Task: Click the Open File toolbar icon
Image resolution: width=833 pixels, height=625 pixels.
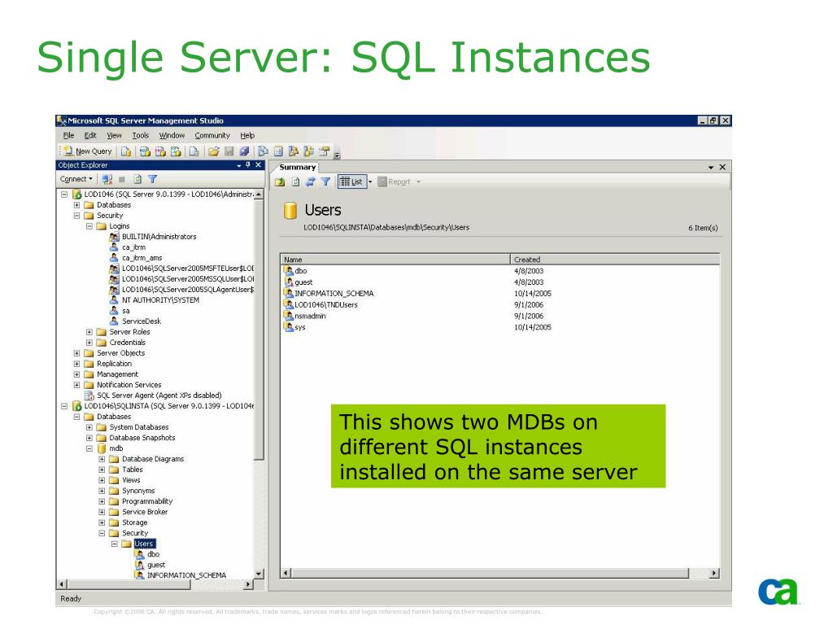Action: (214, 151)
